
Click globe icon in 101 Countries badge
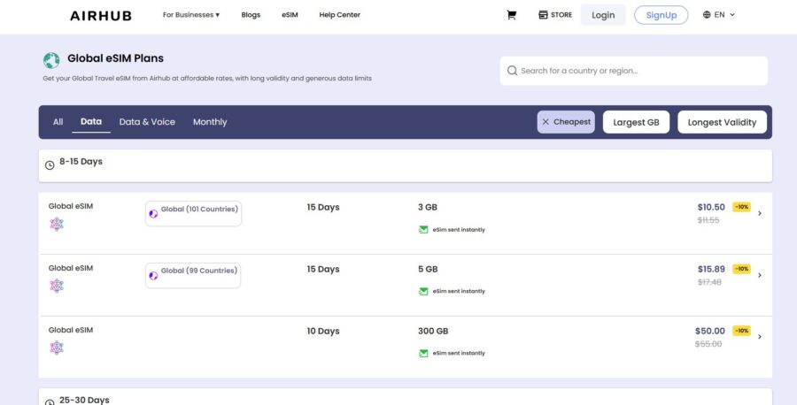153,214
